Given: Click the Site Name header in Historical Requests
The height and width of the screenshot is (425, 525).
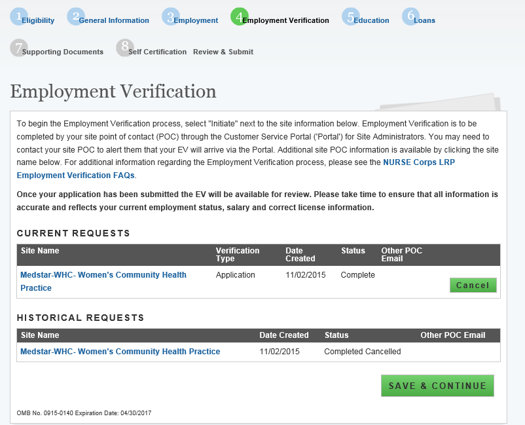Looking at the screenshot, I should click(x=40, y=335).
